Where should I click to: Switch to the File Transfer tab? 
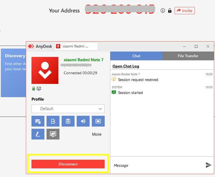click(x=188, y=56)
